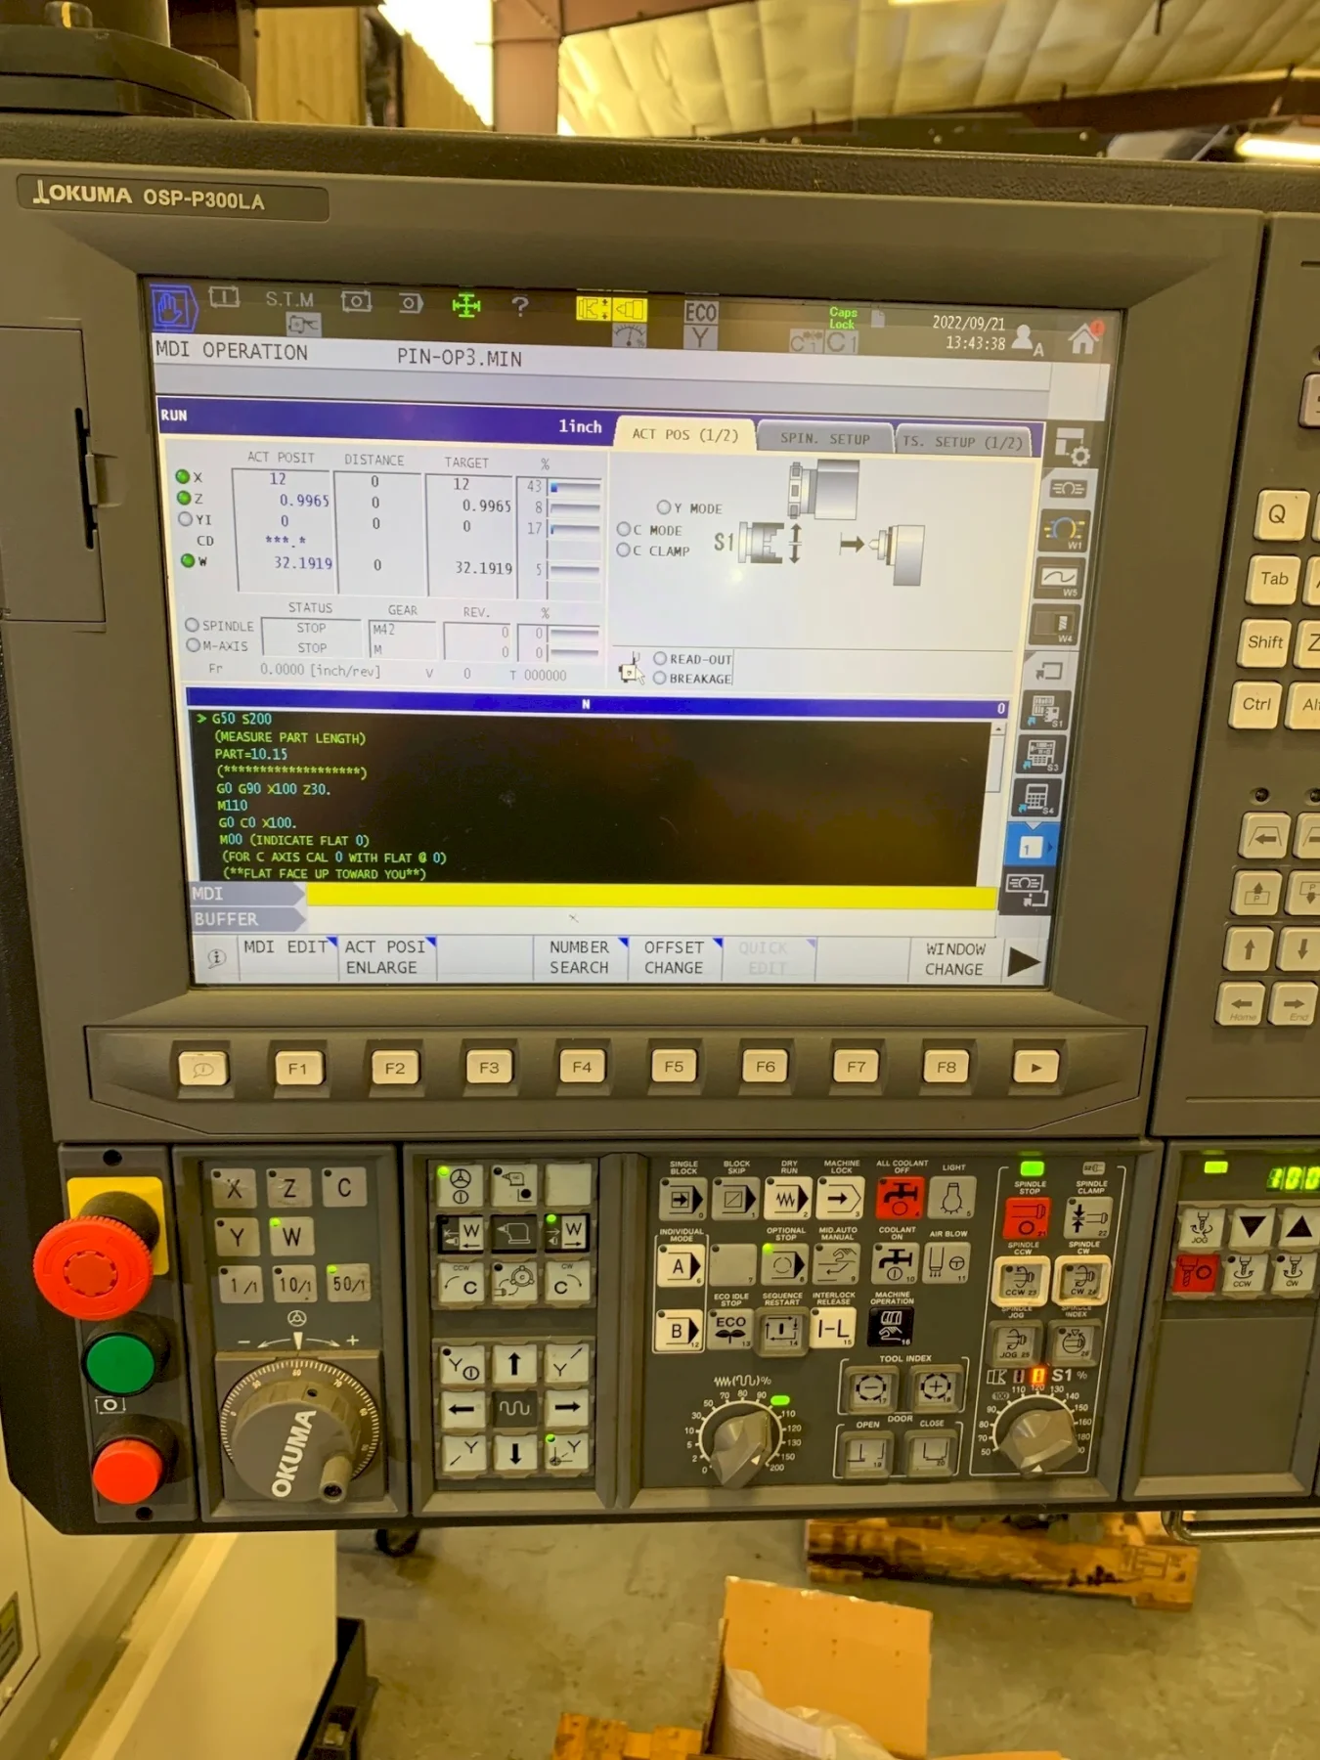Tap the yellow MDI input line
1320x1760 pixels.
pyautogui.click(x=651, y=897)
